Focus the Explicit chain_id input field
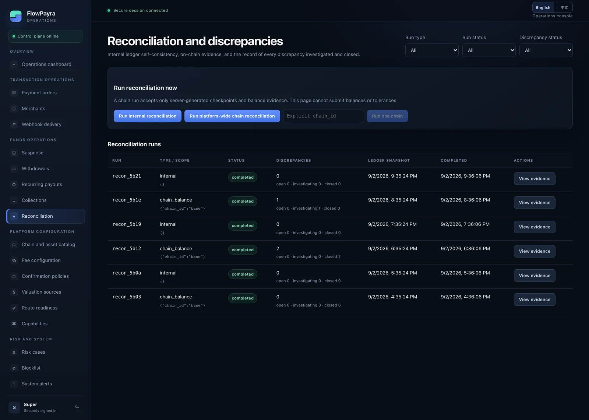Viewport: 589px width, 420px height. pyautogui.click(x=324, y=116)
